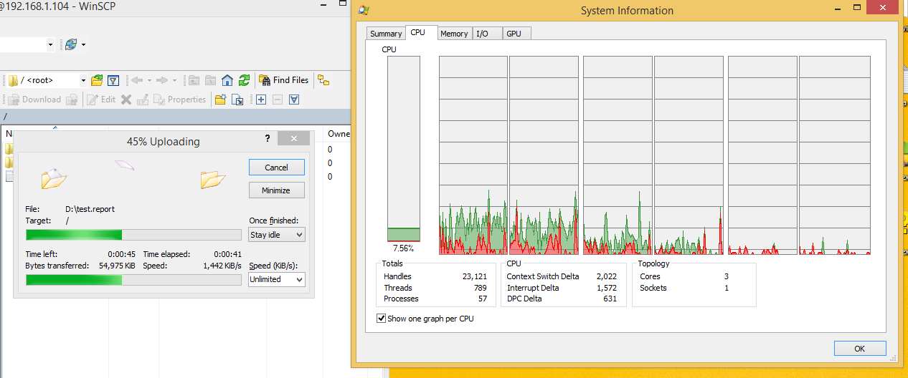The width and height of the screenshot is (908, 378).
Task: Open the GPU tab
Action: coord(514,34)
